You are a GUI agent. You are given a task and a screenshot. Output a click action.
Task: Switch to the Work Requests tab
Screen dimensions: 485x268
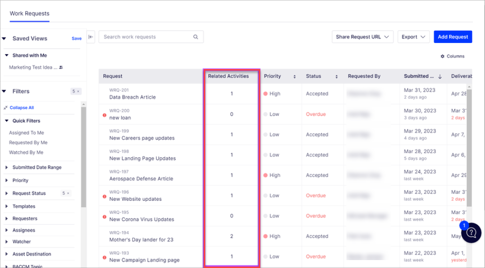pos(29,14)
